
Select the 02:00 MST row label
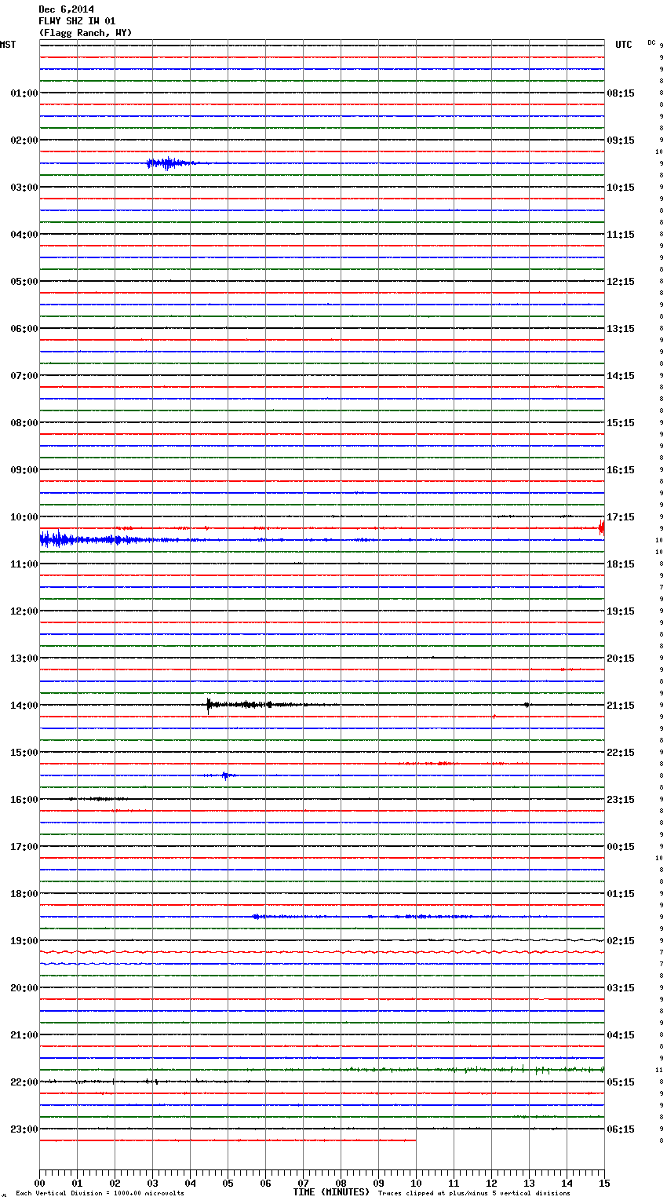pos(24,140)
